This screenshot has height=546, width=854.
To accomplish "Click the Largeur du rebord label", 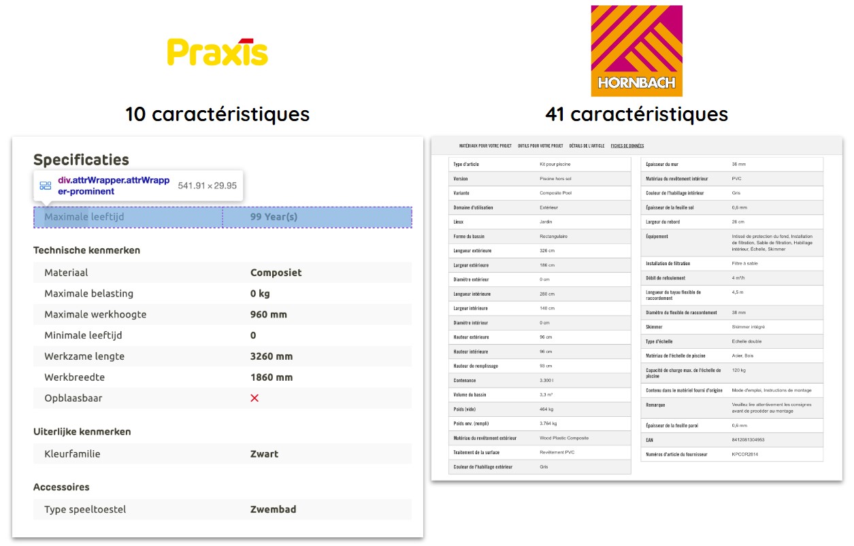I will [663, 222].
